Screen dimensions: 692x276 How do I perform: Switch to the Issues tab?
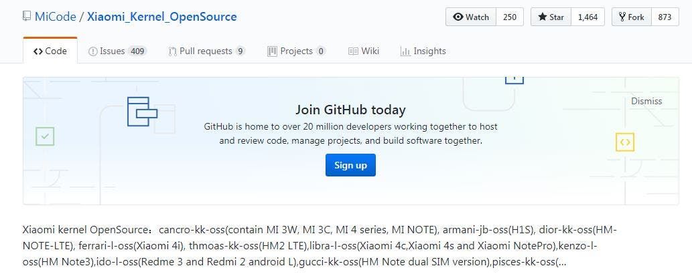point(117,51)
